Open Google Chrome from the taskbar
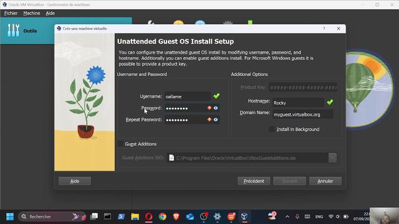The height and width of the screenshot is (224, 399). (x=162, y=217)
